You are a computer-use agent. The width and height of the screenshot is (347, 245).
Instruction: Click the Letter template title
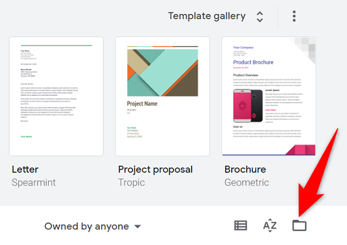(25, 170)
